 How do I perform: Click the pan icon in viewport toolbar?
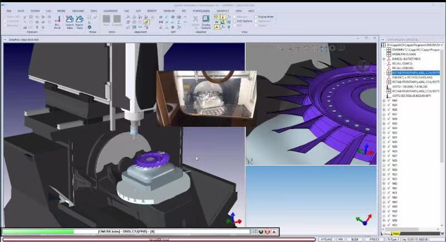pos(298,48)
